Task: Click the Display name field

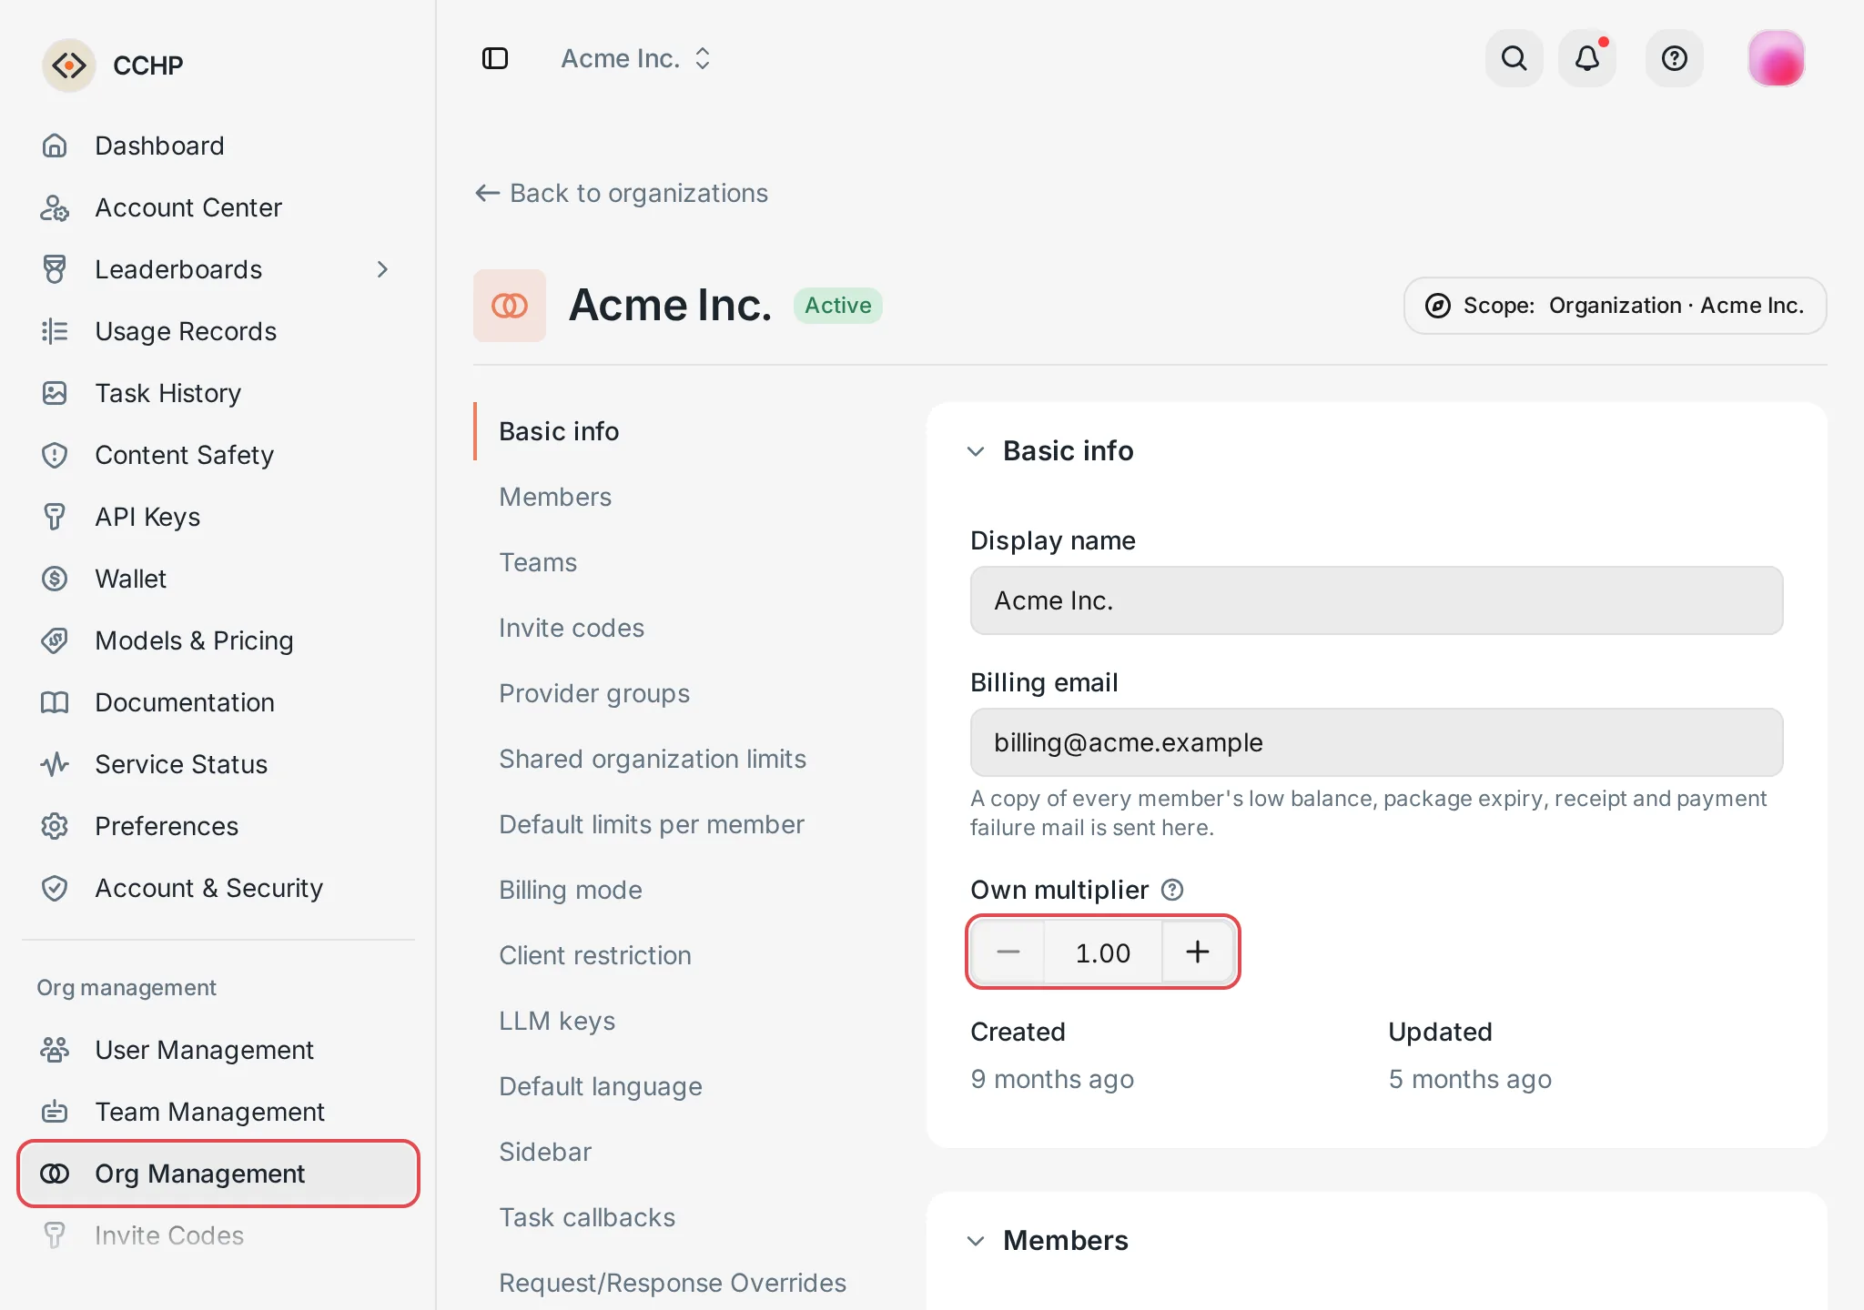Action: [x=1376, y=600]
